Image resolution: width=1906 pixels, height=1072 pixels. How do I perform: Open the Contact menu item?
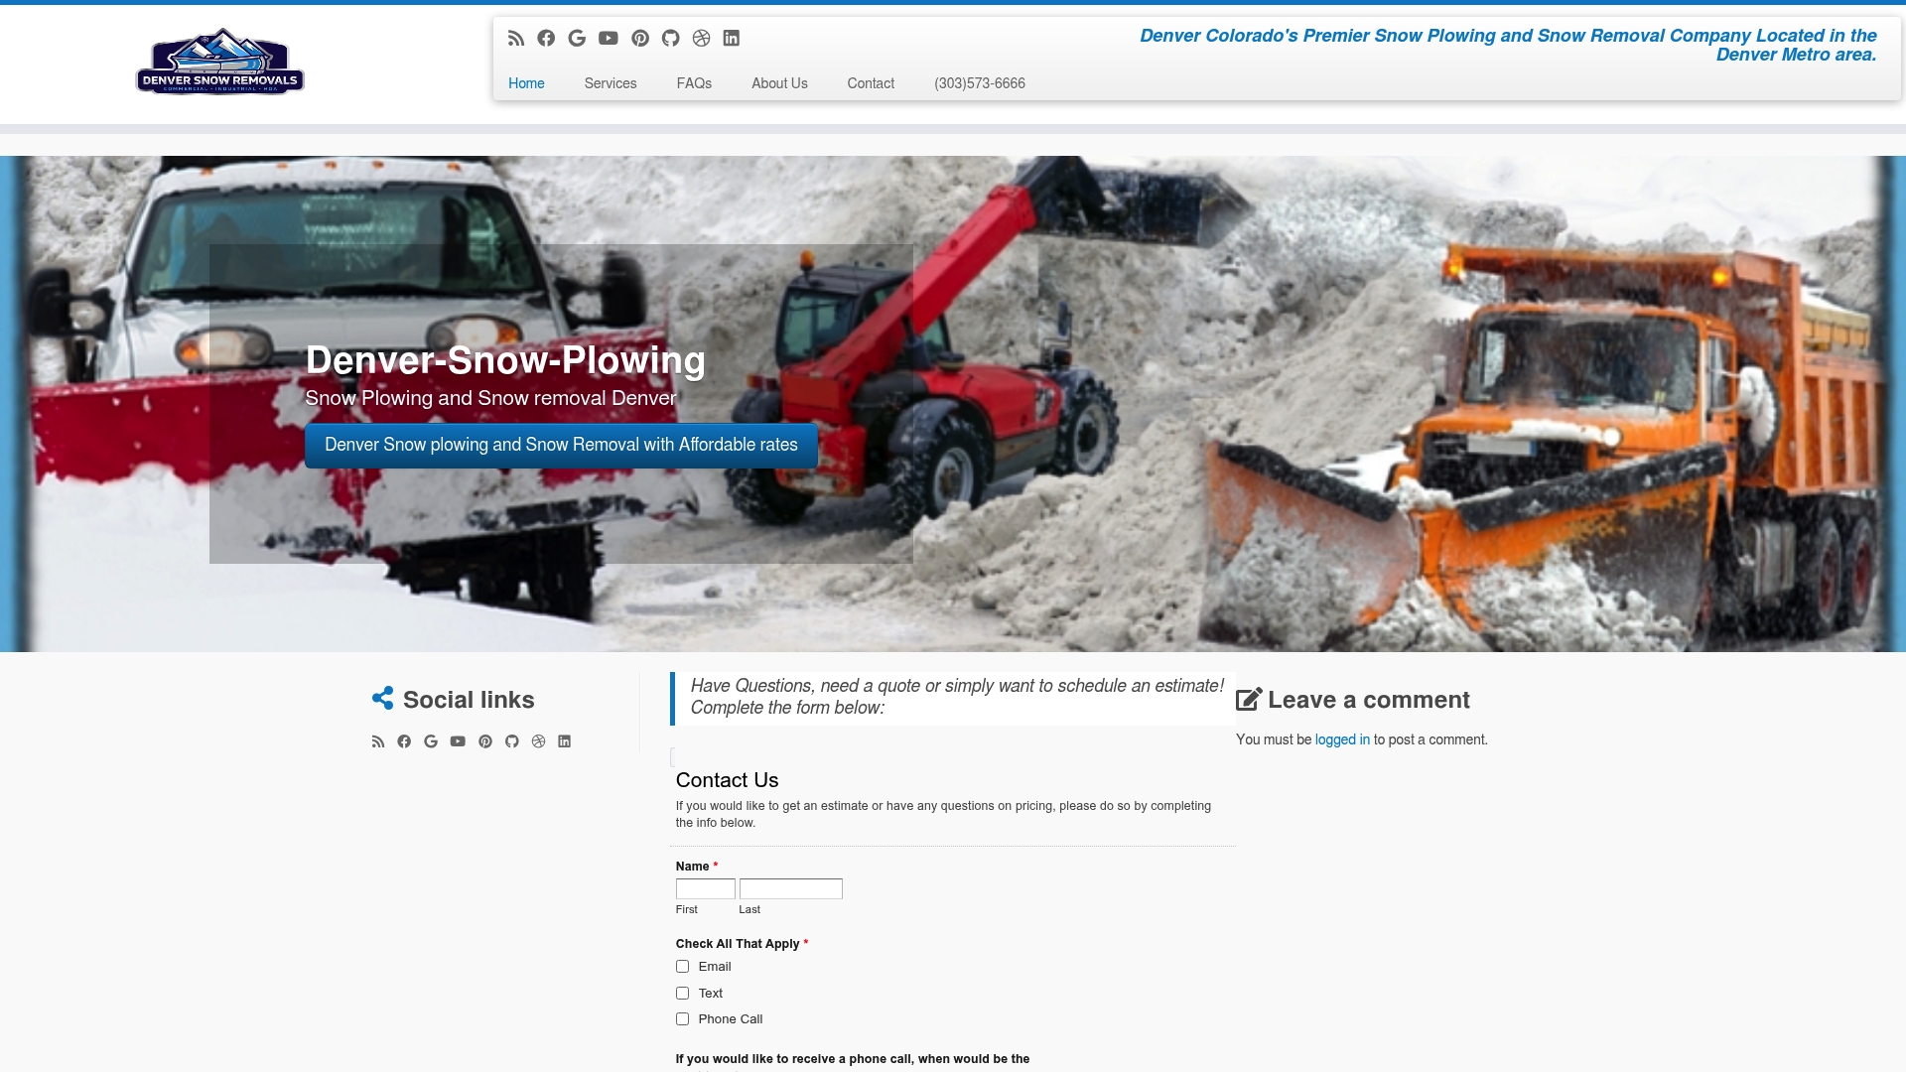point(871,83)
